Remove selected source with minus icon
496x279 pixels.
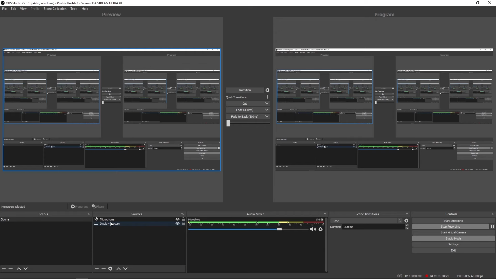pyautogui.click(x=103, y=269)
